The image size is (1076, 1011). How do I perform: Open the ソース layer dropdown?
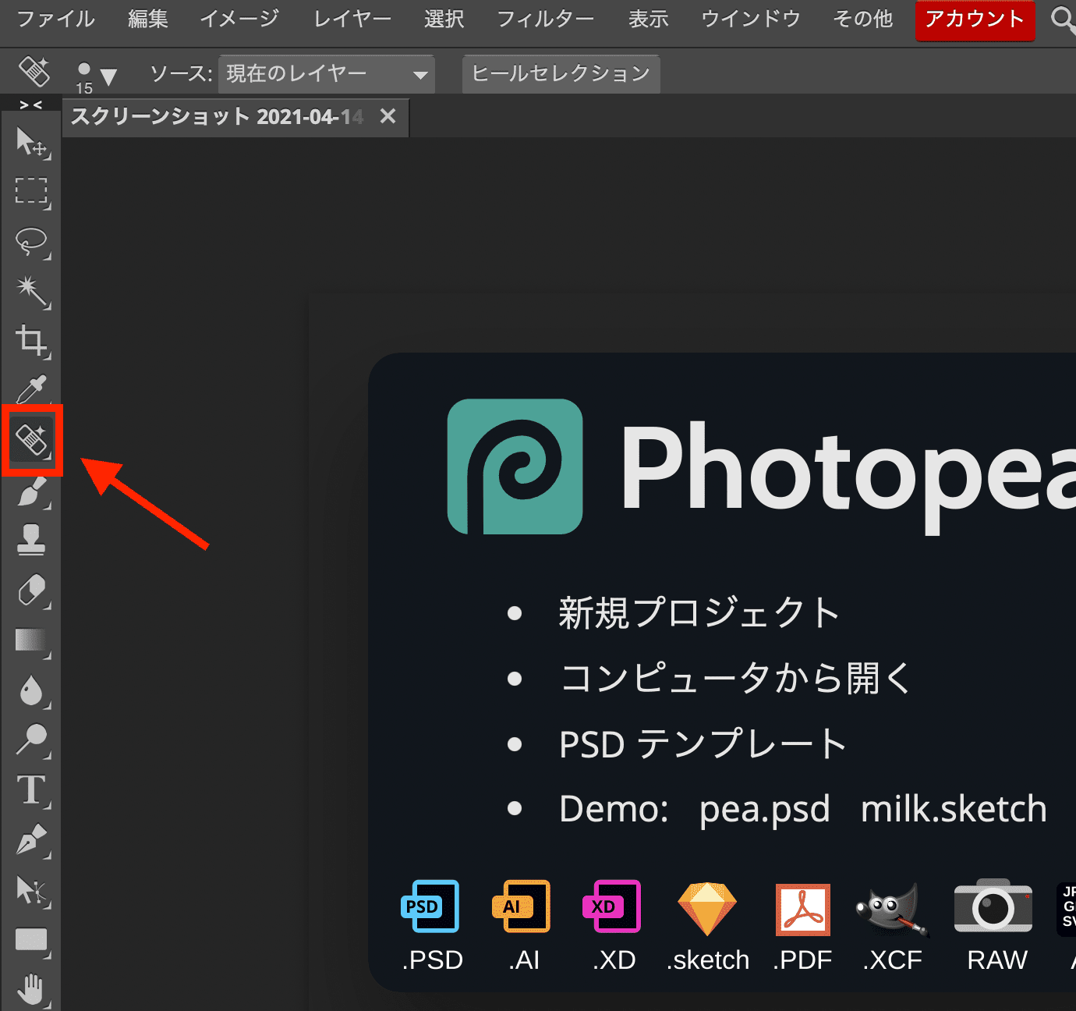point(327,74)
